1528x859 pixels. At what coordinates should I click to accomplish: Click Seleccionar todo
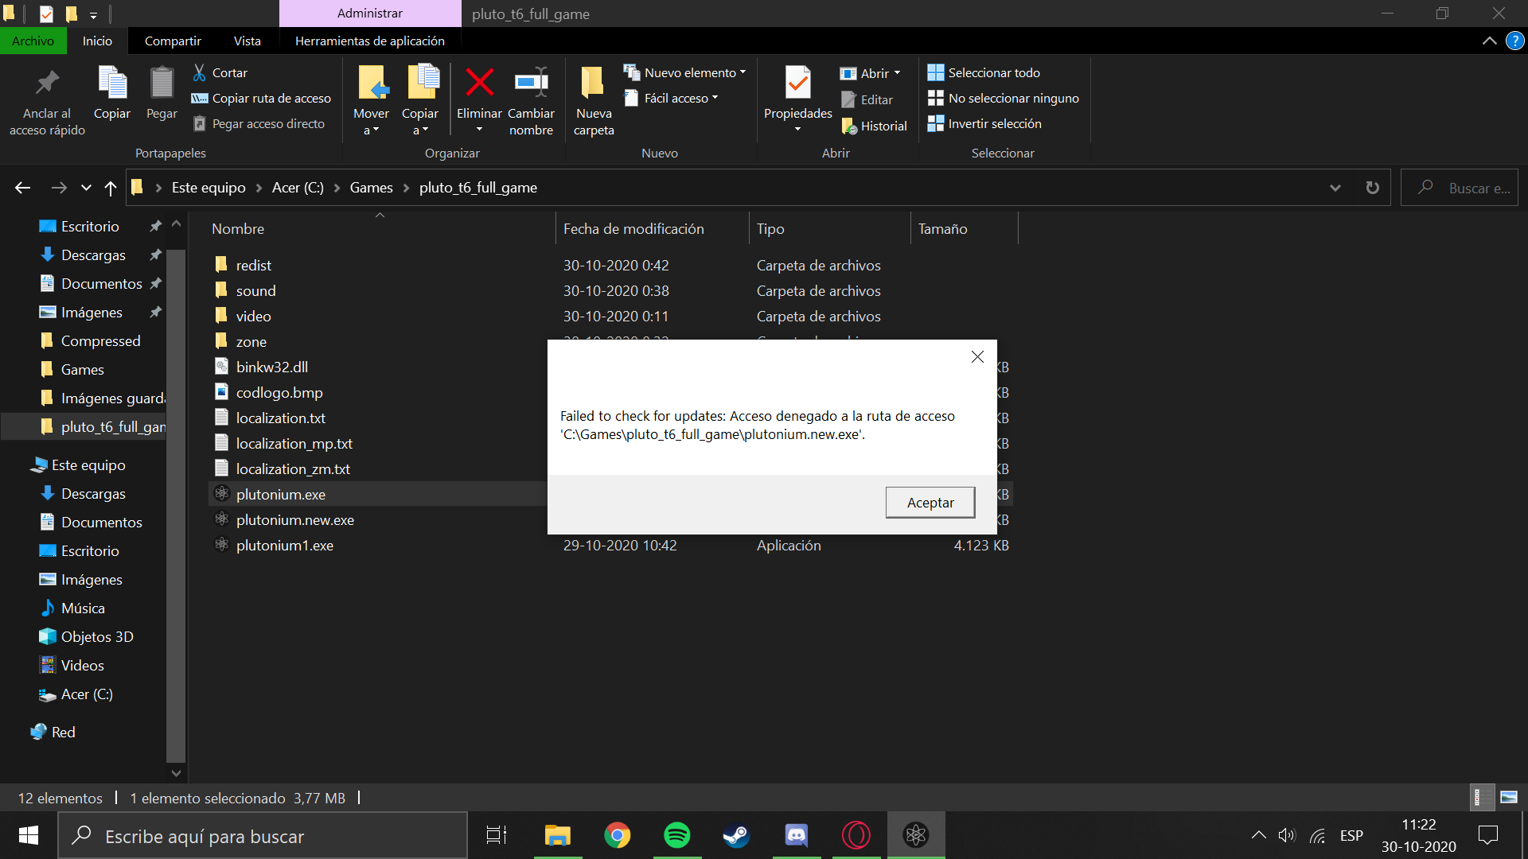click(984, 72)
